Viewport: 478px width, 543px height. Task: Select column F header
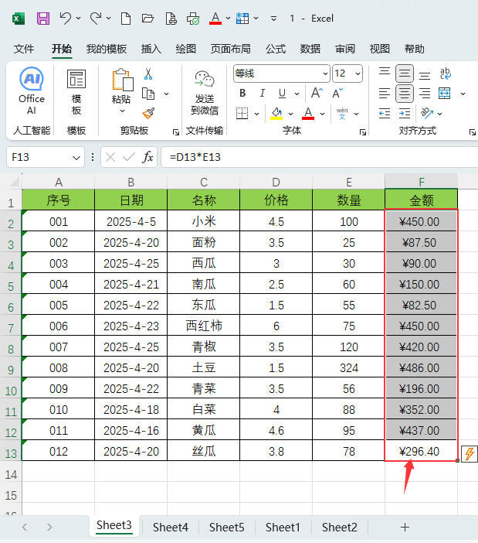coord(421,182)
